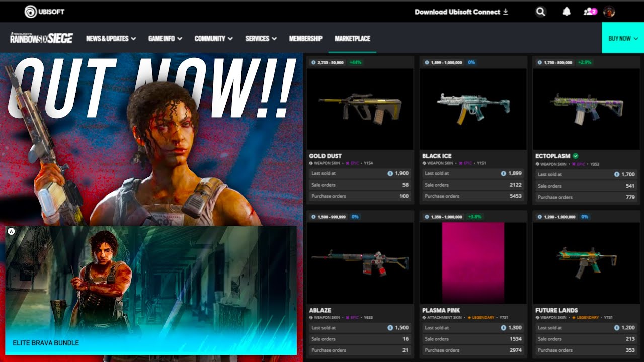Open the search magnifier icon
This screenshot has height=362, width=644.
tap(540, 12)
